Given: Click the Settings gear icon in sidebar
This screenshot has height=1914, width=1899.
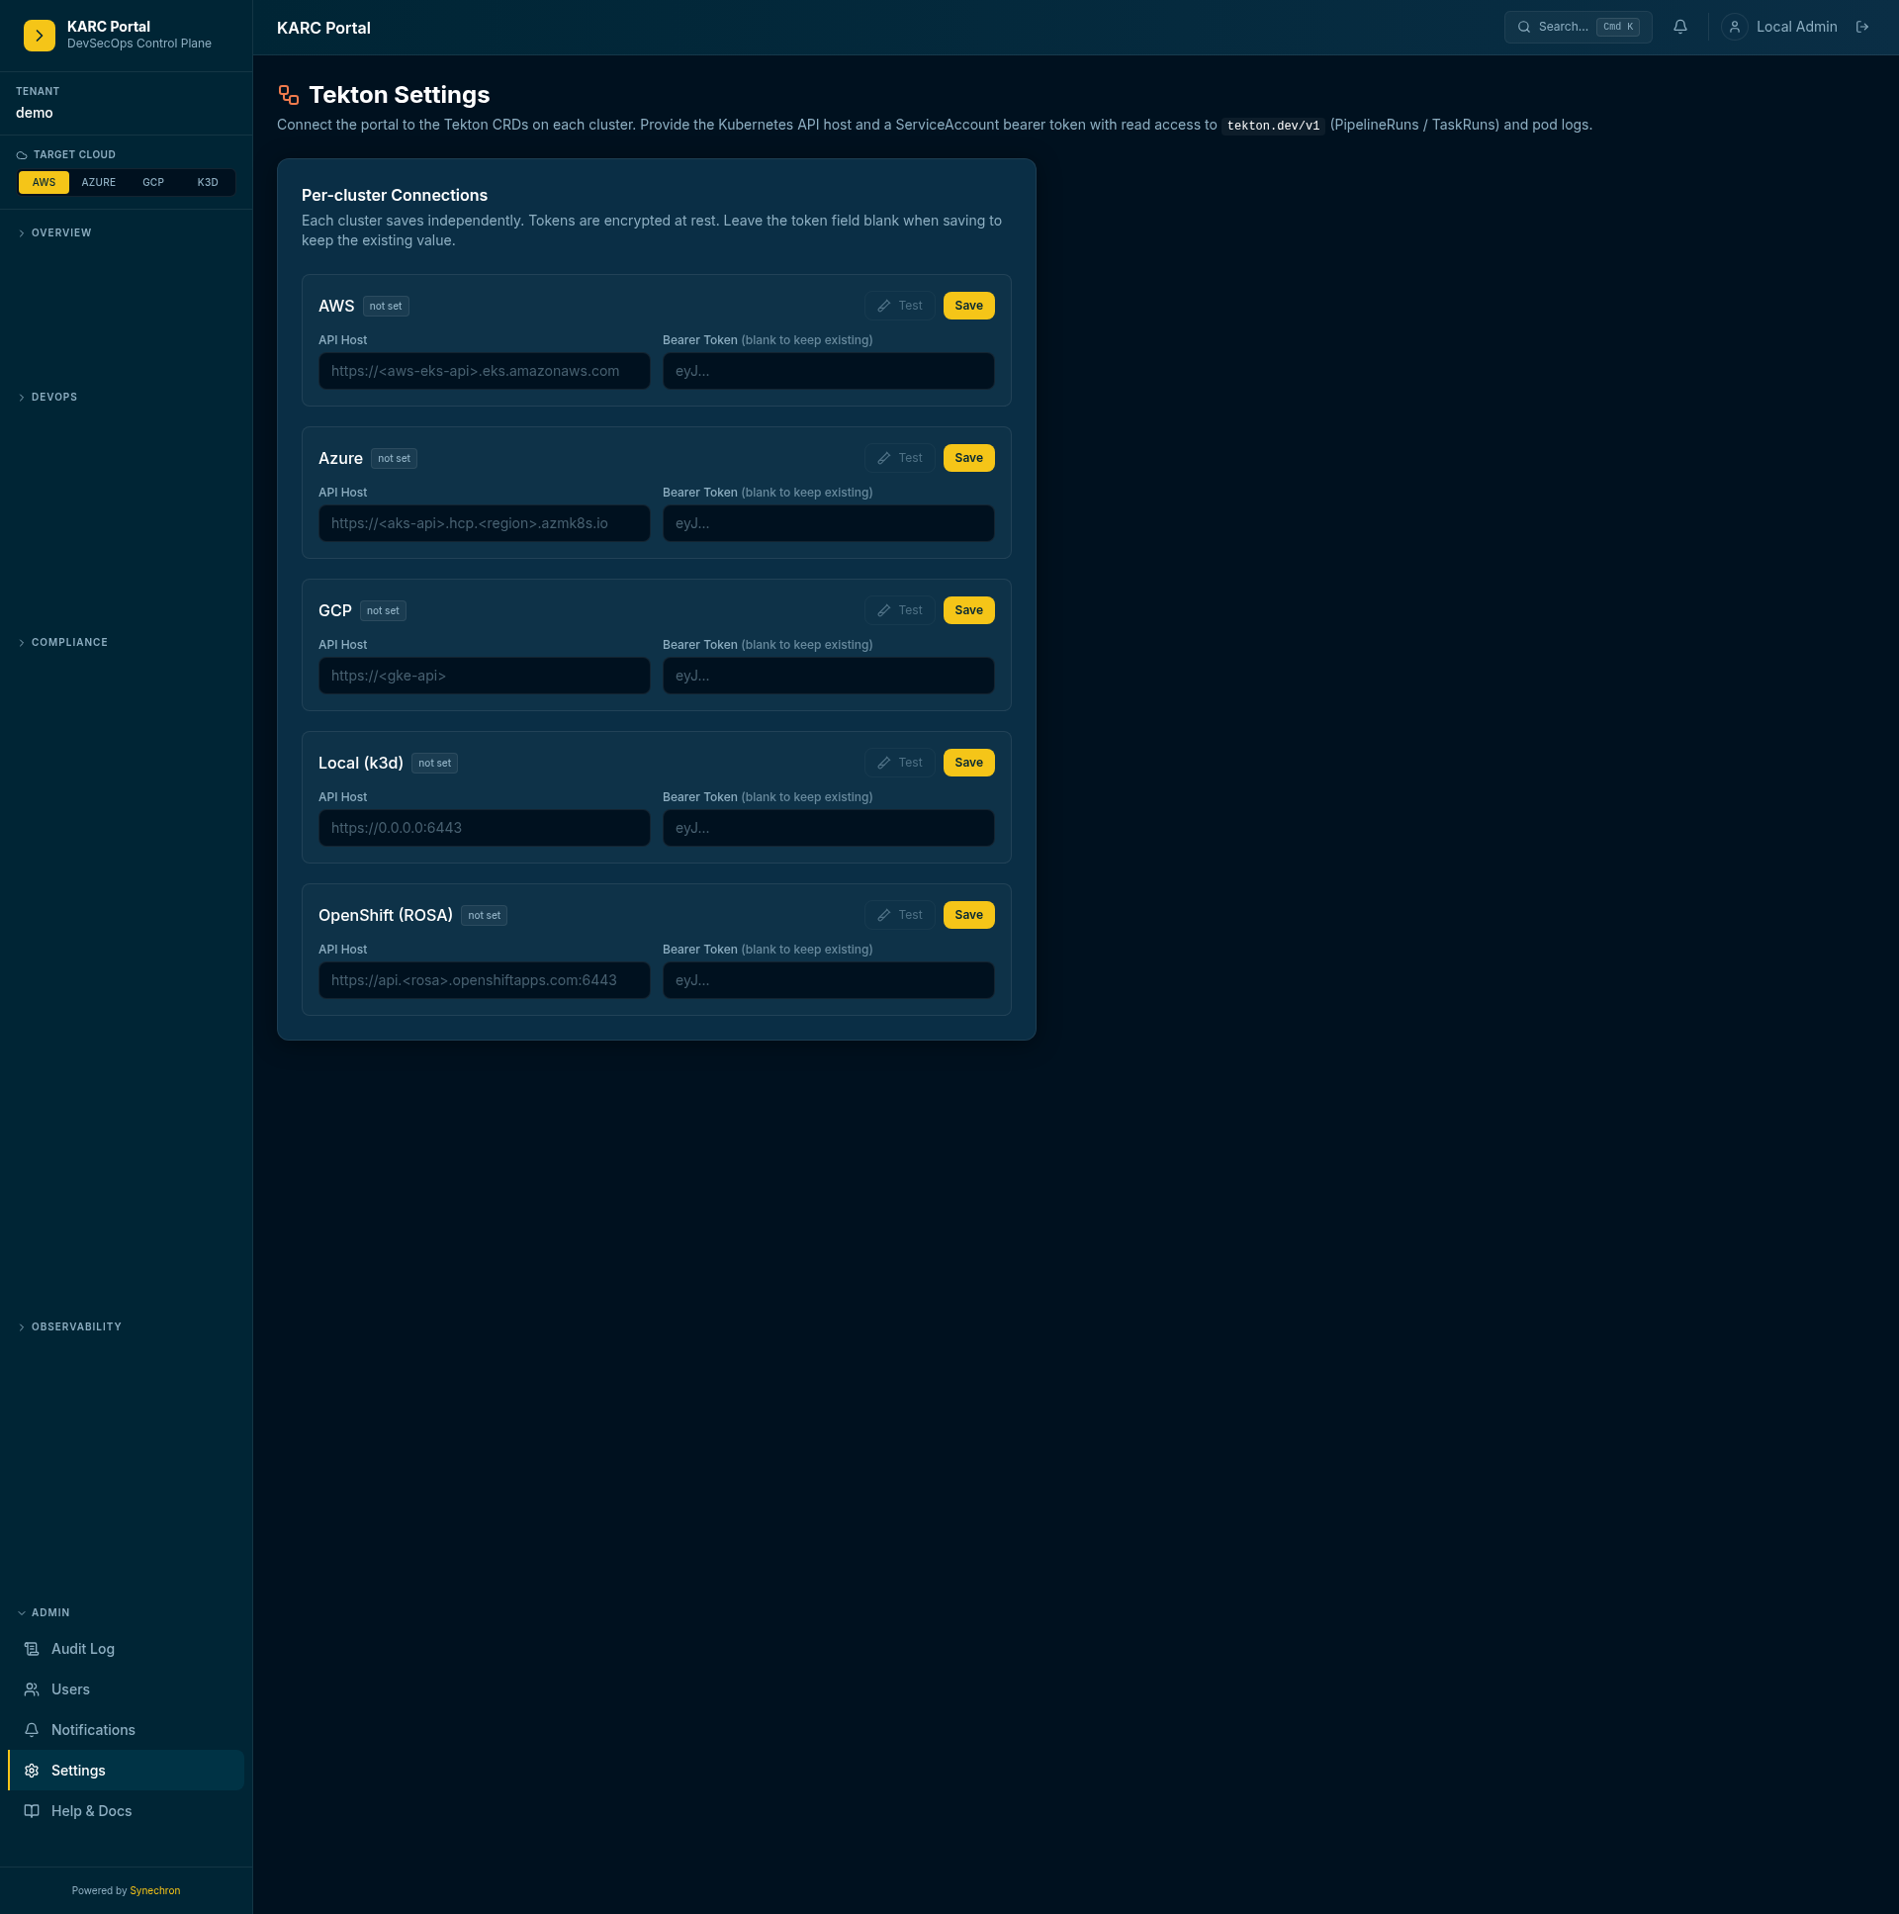Looking at the screenshot, I should point(32,1771).
